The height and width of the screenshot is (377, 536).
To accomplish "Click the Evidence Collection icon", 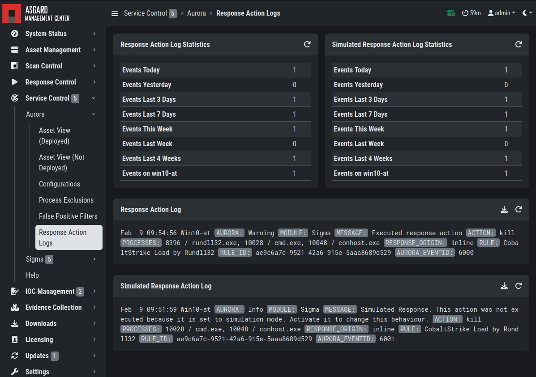I will [x=15, y=307].
